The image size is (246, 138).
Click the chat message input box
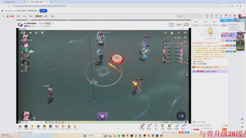click(x=211, y=128)
